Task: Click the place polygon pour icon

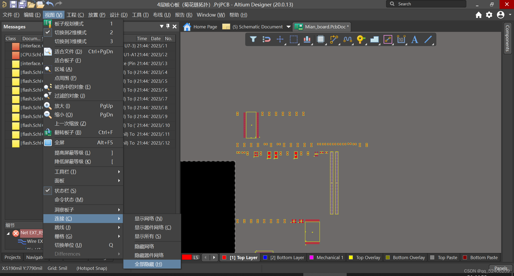Action: pos(374,39)
